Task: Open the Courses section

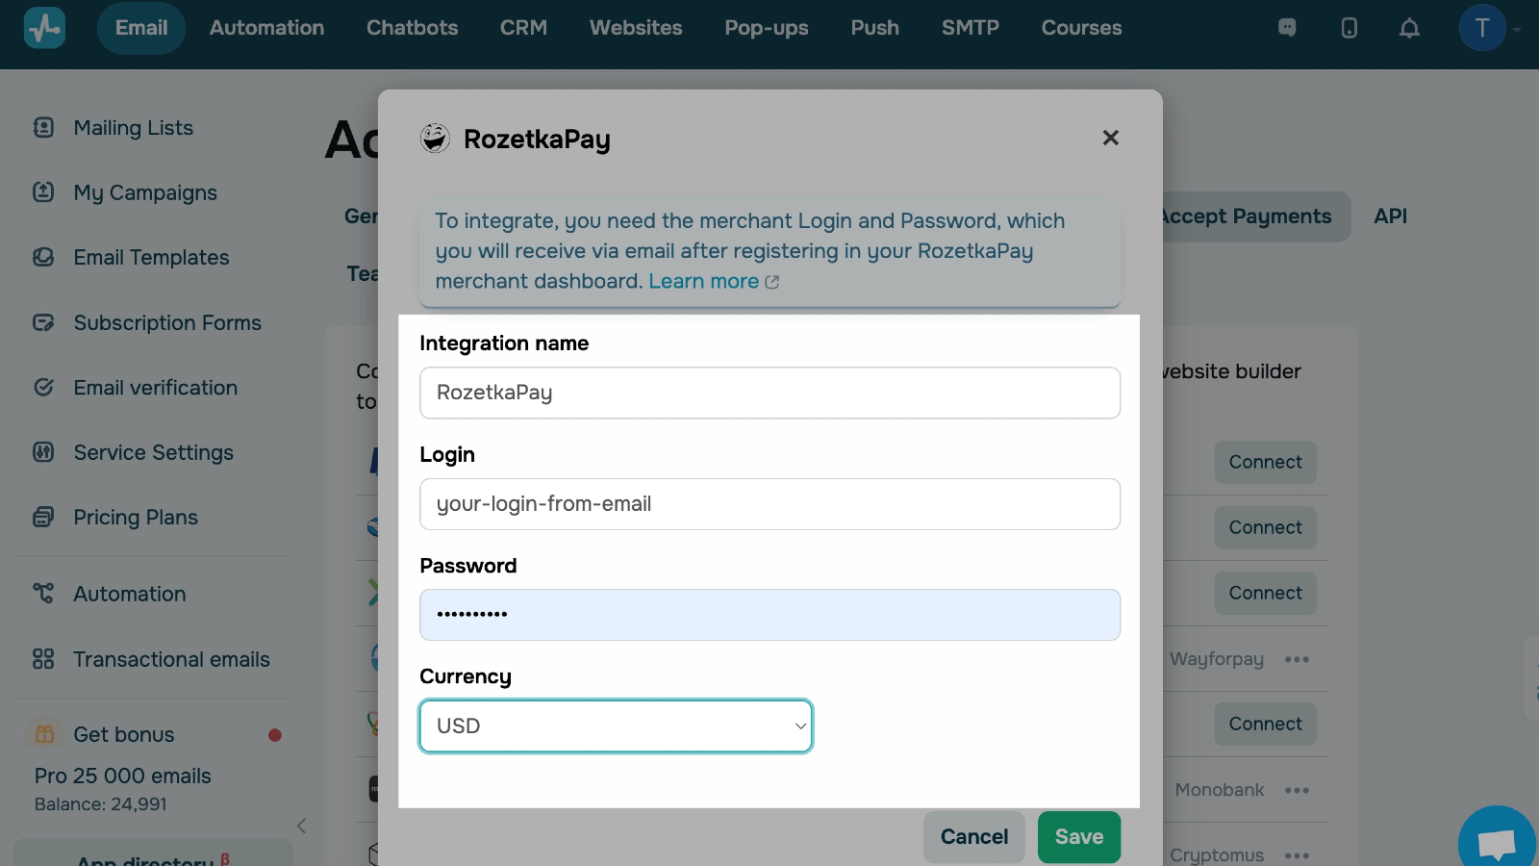Action: click(1081, 28)
